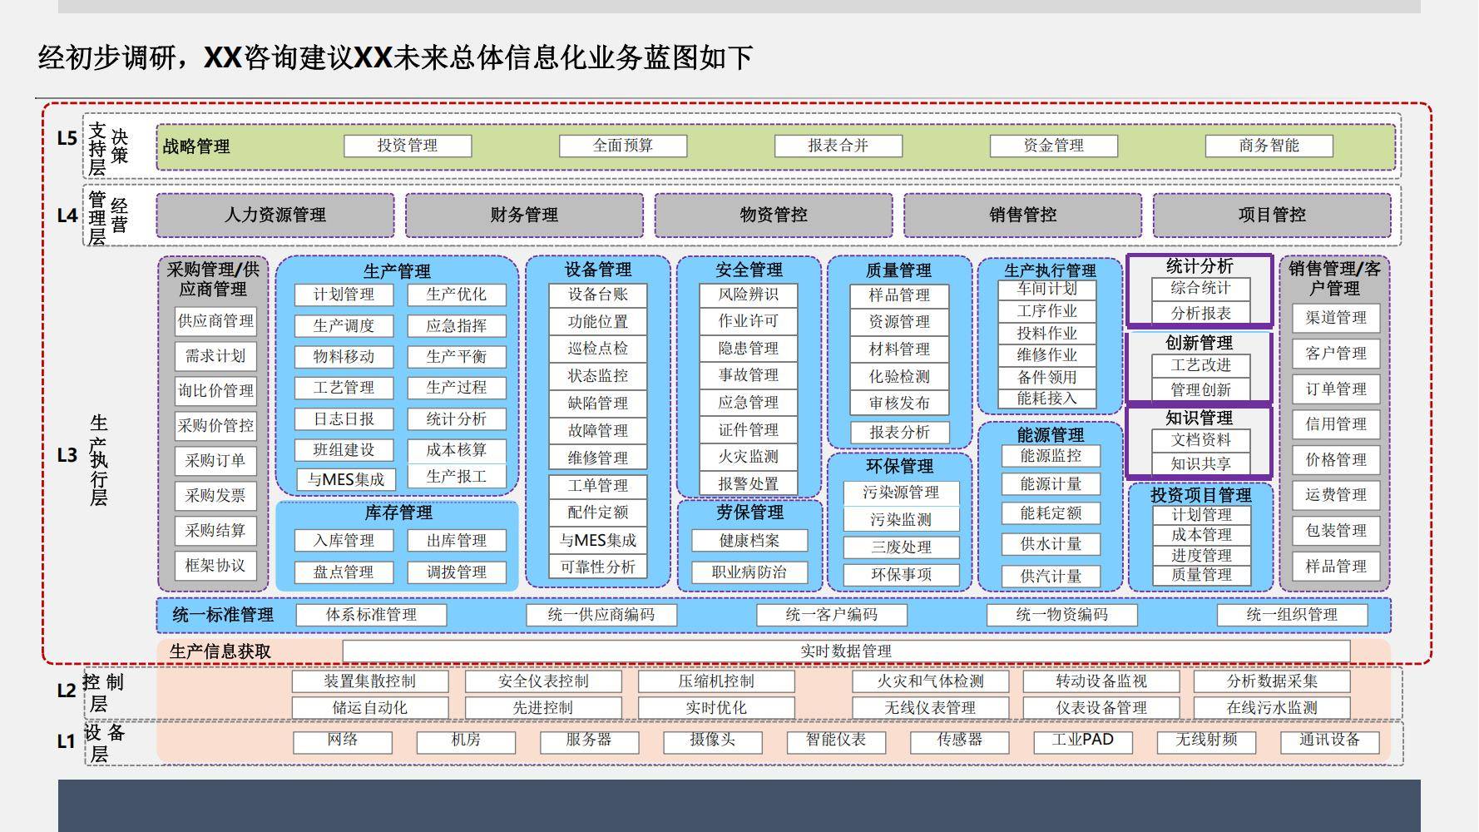Viewport: 1479px width, 832px height.
Task: Click the 成本核算 box
Action: click(x=457, y=450)
